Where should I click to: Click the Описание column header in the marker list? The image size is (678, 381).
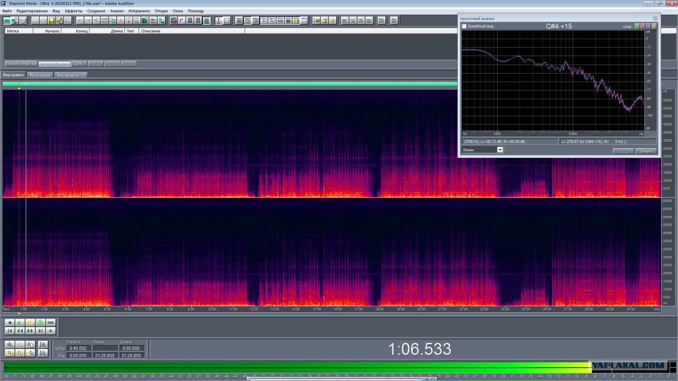coord(192,31)
